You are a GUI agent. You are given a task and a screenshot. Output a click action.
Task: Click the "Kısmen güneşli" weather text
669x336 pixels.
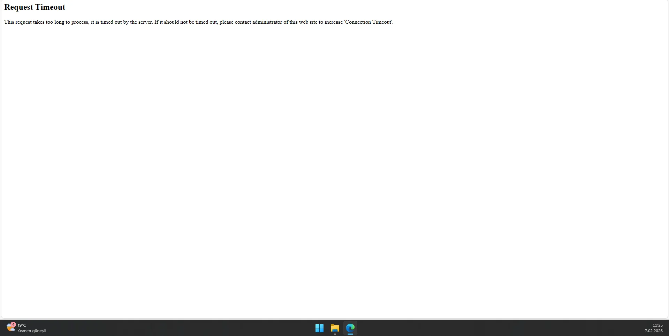tap(32, 331)
